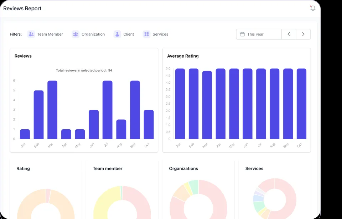Screen dimensions: 342x219
Task: Click the Organizations donut chart heading
Action: click(x=183, y=168)
